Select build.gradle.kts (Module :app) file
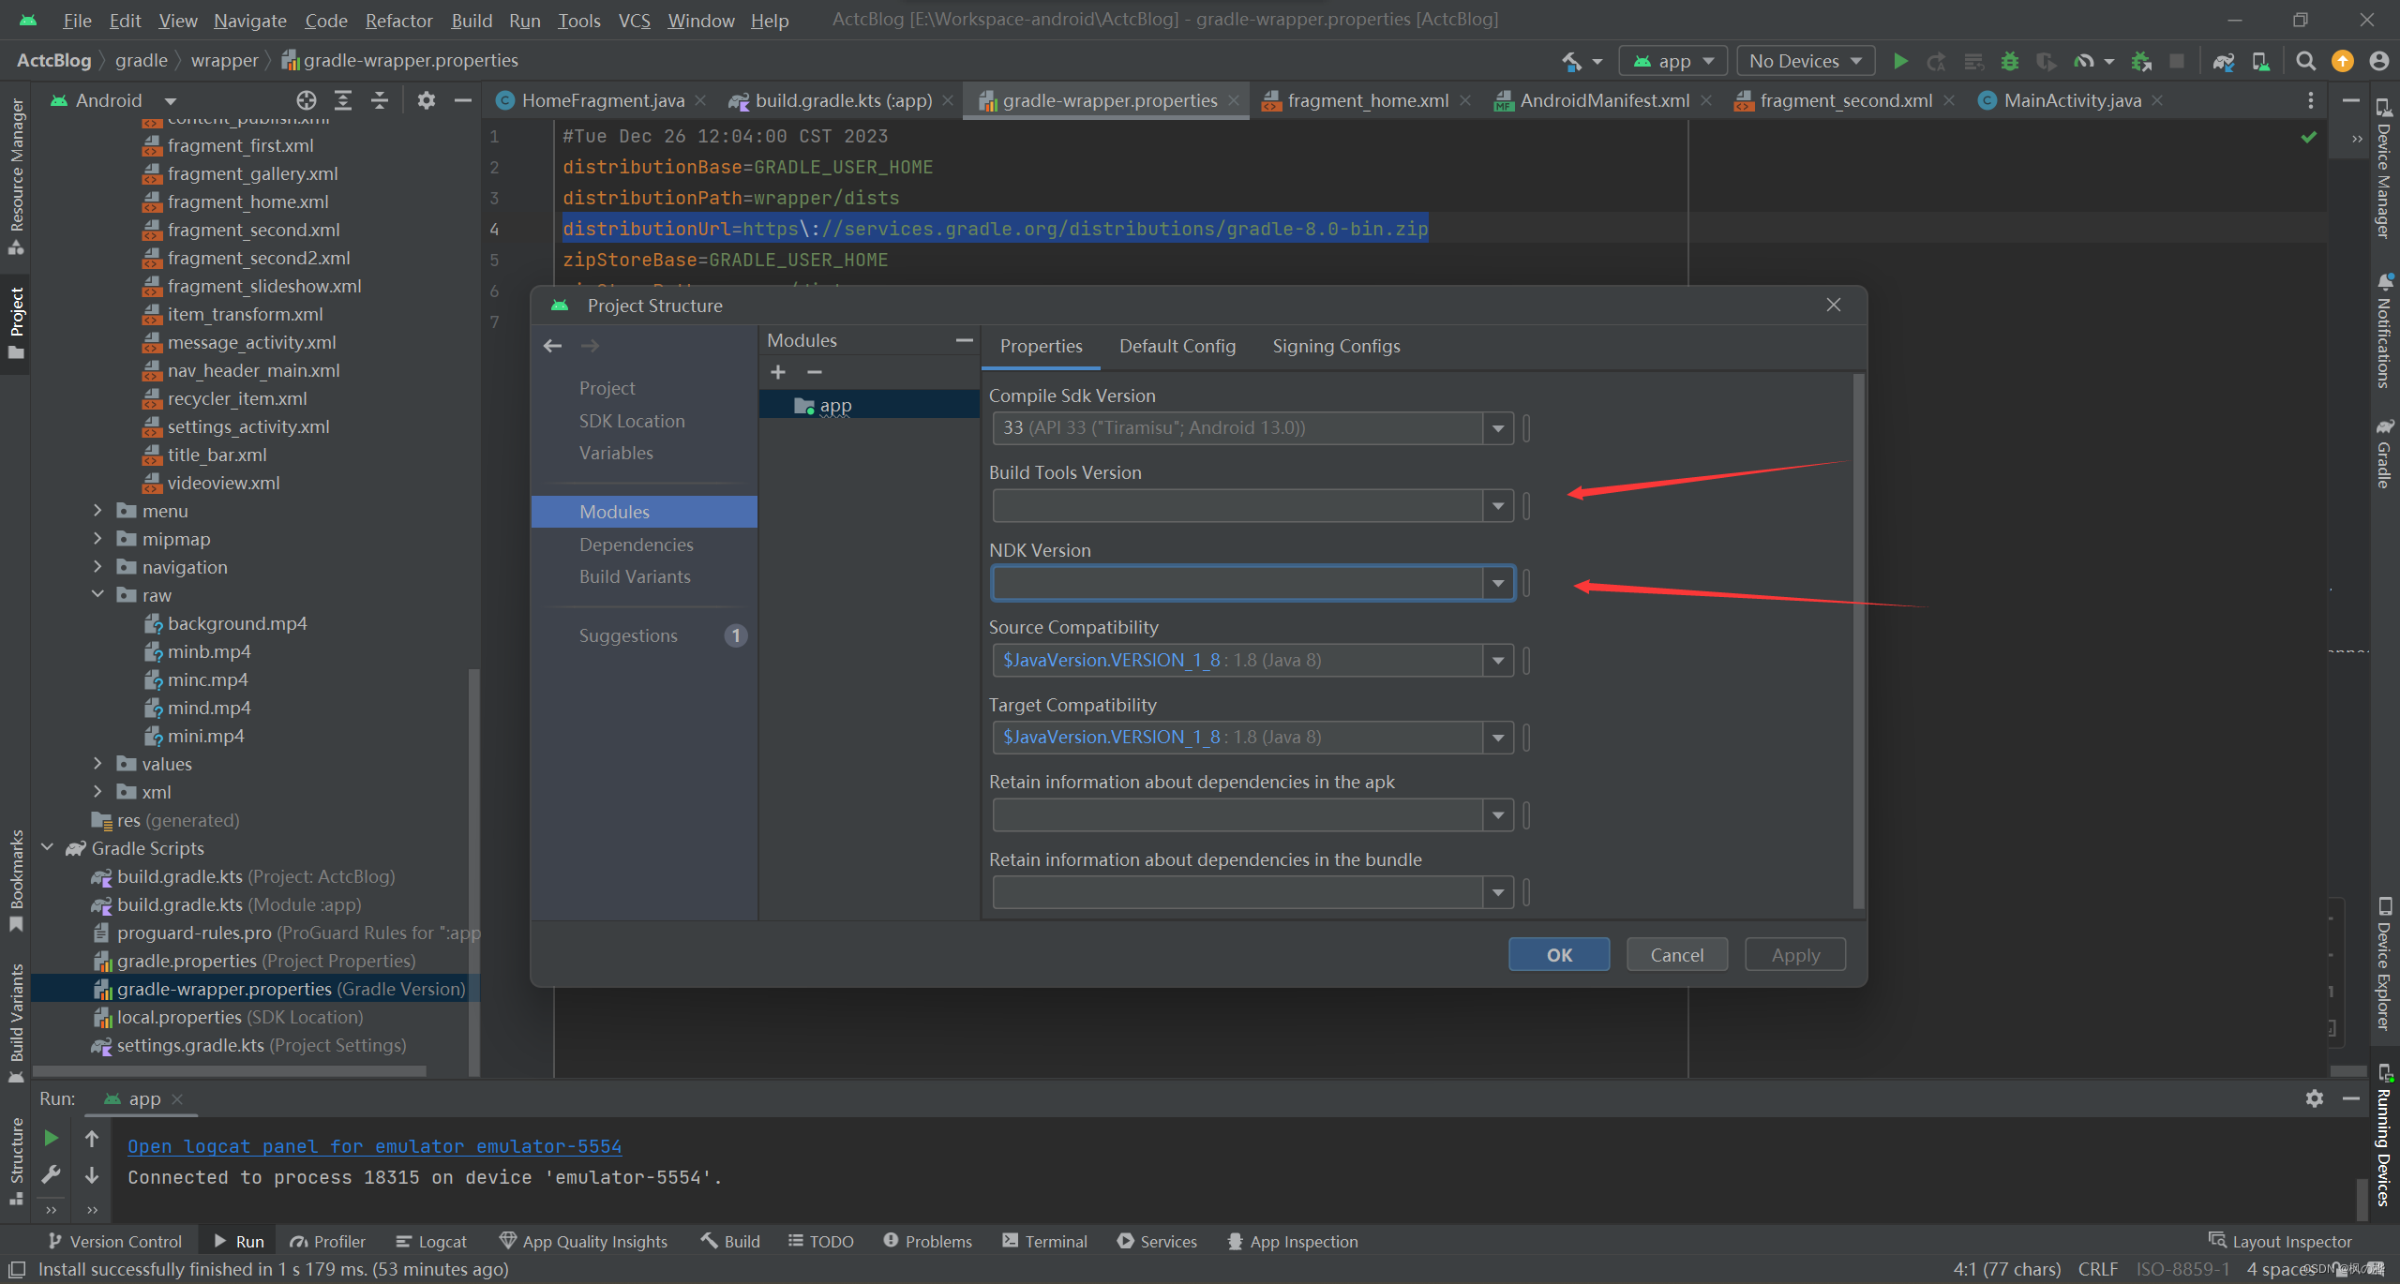 [x=239, y=904]
